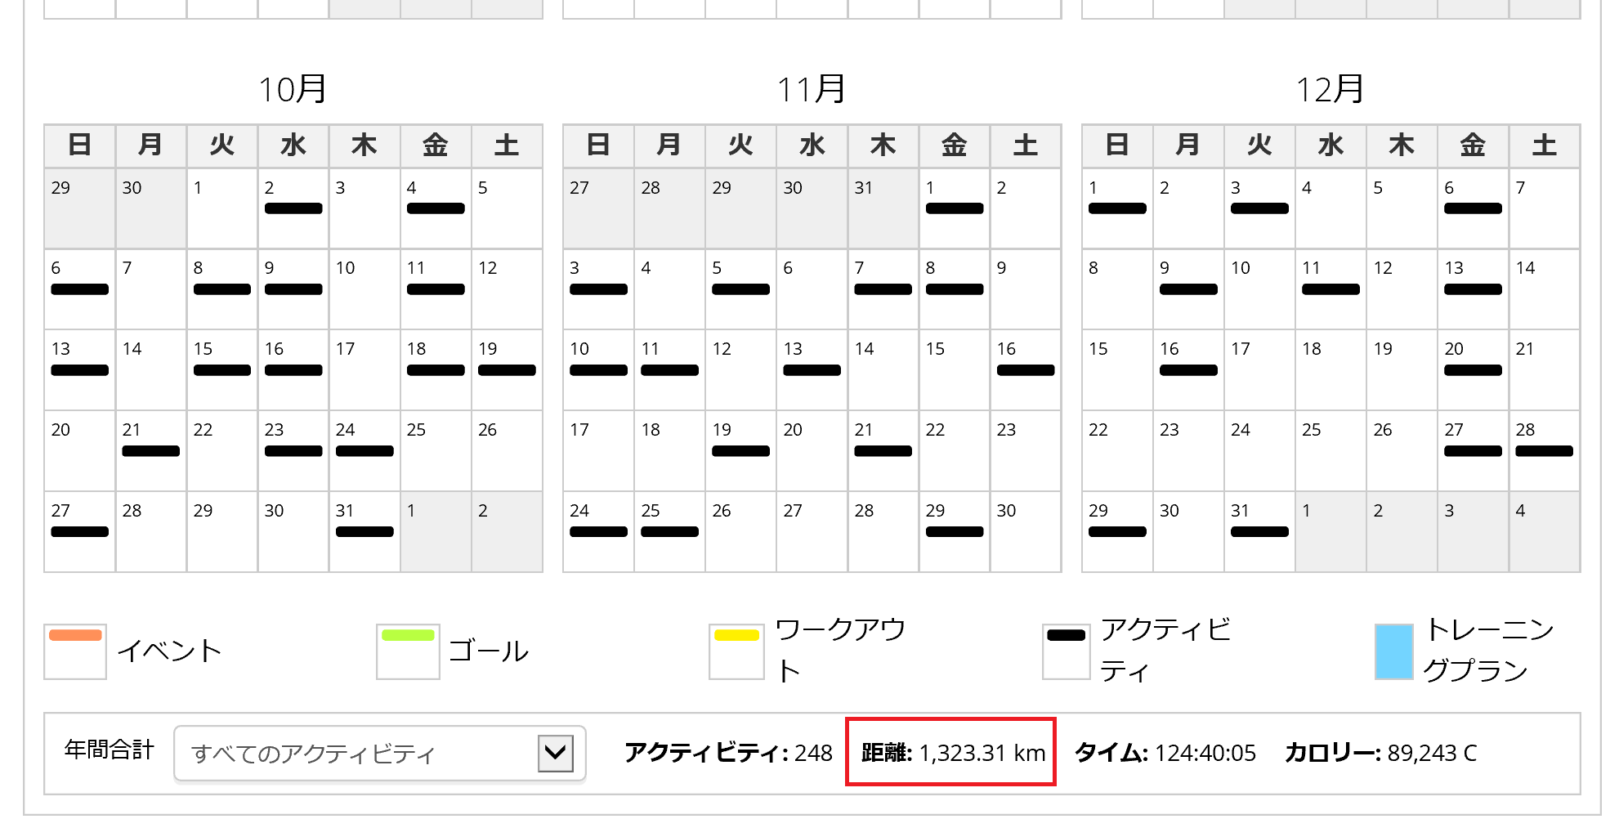The height and width of the screenshot is (819, 1610).
Task: Select the activity bar on November 3
Action: click(x=598, y=289)
